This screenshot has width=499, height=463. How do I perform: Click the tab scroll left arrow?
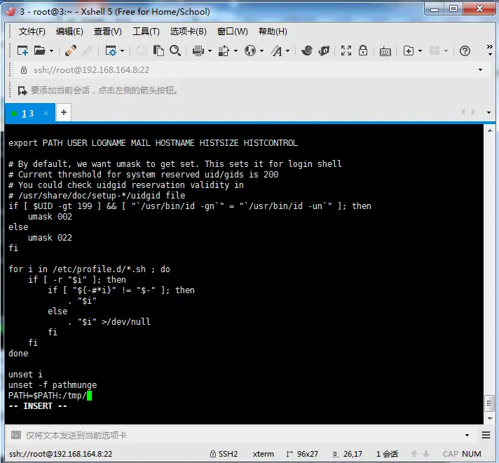463,112
